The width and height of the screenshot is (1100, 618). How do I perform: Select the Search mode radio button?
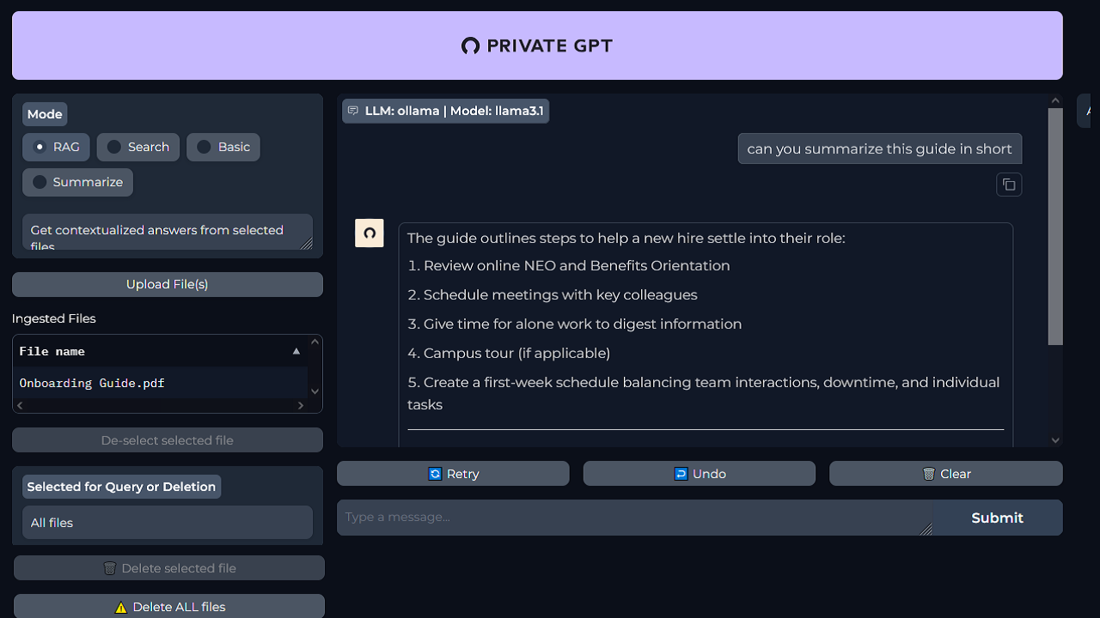click(x=114, y=147)
